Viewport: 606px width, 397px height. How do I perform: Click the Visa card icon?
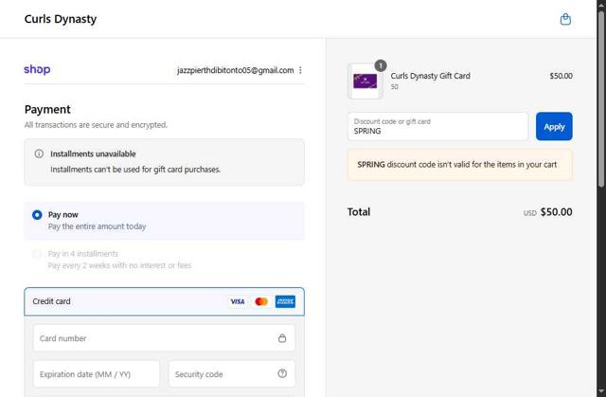(x=238, y=301)
